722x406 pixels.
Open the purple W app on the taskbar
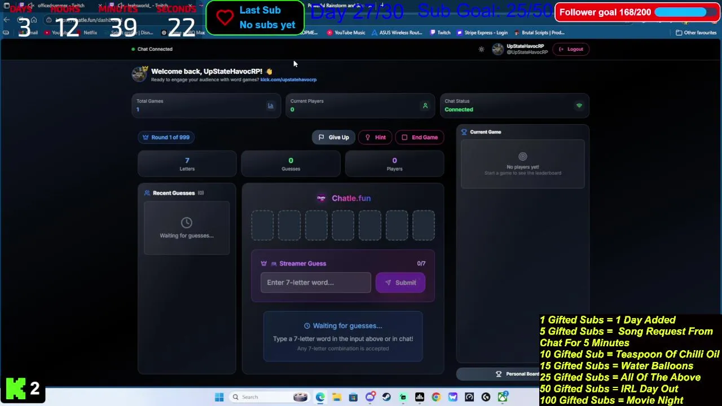tap(452, 397)
